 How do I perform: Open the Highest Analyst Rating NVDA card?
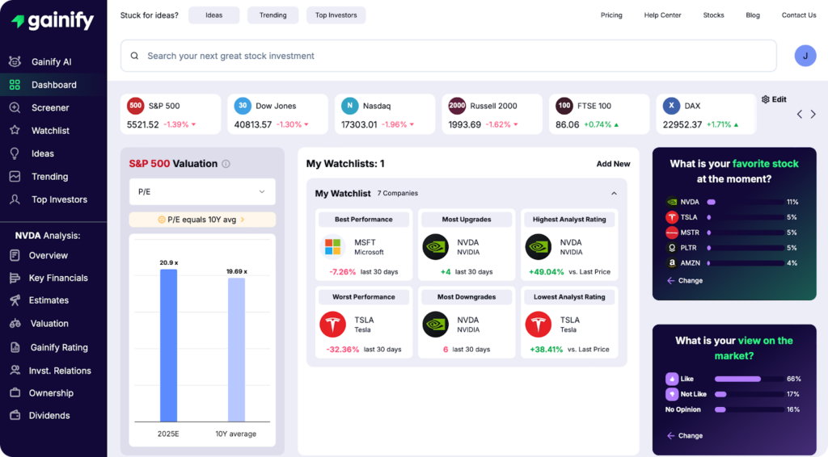click(569, 245)
